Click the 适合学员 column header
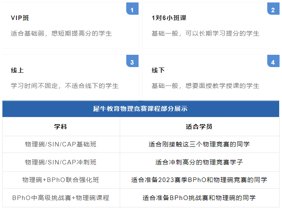 pyautogui.click(x=200, y=127)
